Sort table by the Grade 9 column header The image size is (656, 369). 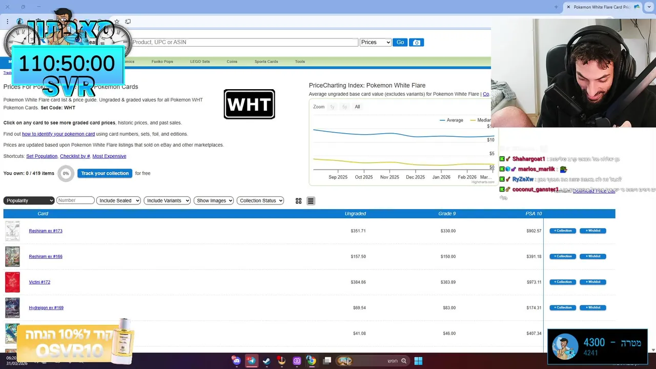(x=447, y=214)
